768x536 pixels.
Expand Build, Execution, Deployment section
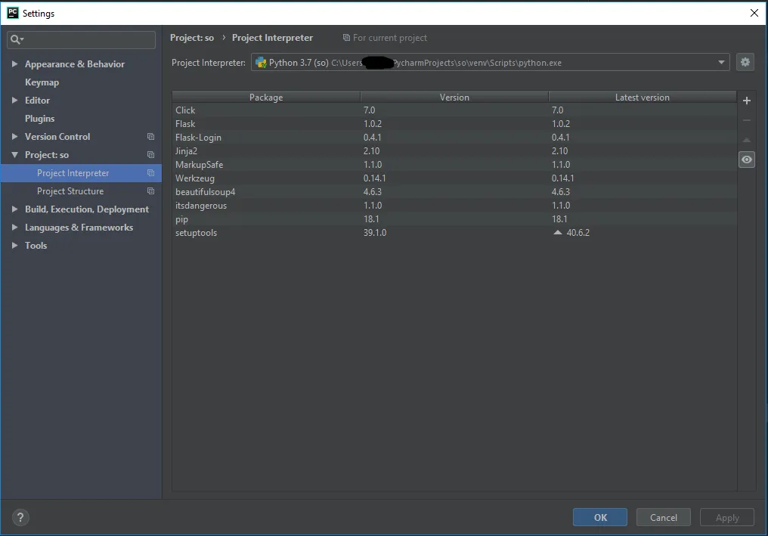coord(14,209)
